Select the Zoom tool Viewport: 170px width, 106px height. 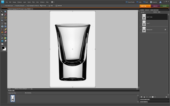(x=5, y=12)
